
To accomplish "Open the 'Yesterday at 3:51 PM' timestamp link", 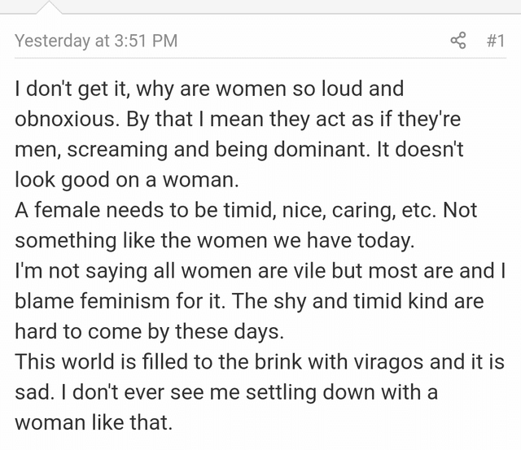I will tap(96, 41).
